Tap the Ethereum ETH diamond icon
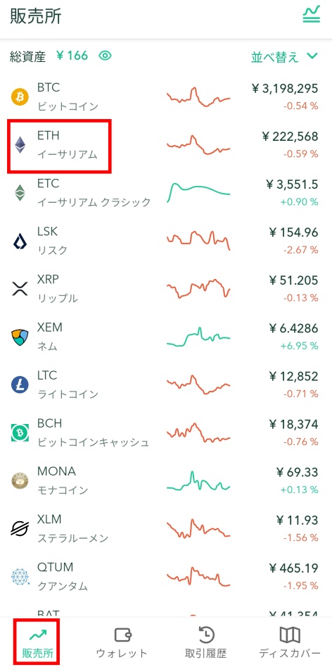This screenshot has height=667, width=332. click(x=20, y=145)
